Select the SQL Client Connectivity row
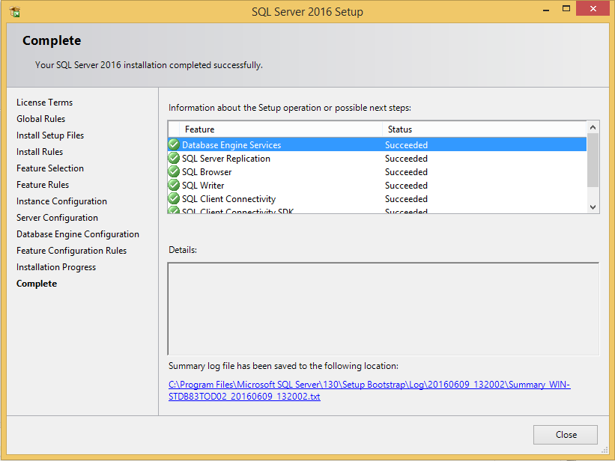 [x=378, y=199]
